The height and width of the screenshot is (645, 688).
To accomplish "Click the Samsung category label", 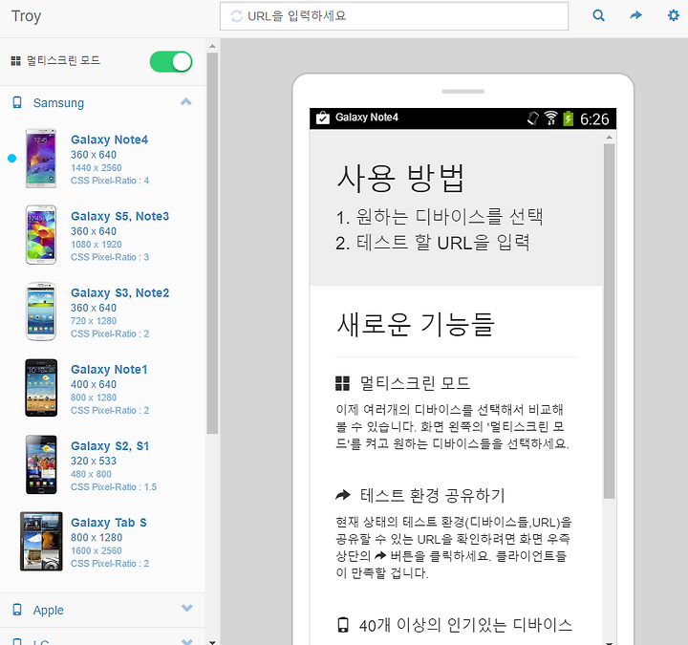I will tap(58, 103).
